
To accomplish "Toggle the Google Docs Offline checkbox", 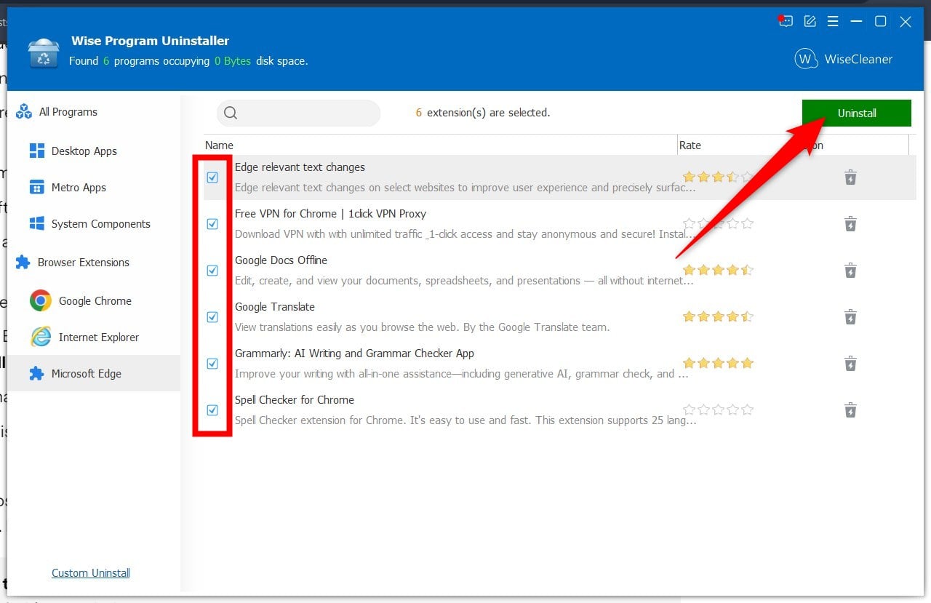I will [x=212, y=271].
